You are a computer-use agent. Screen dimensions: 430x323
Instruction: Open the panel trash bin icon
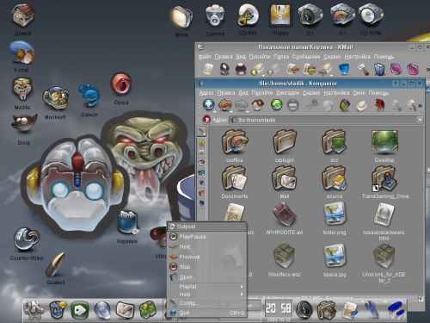coord(58,309)
